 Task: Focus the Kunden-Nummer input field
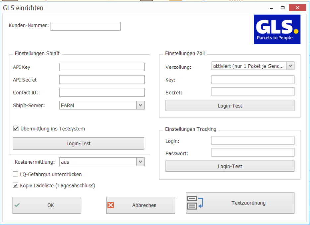[86, 26]
